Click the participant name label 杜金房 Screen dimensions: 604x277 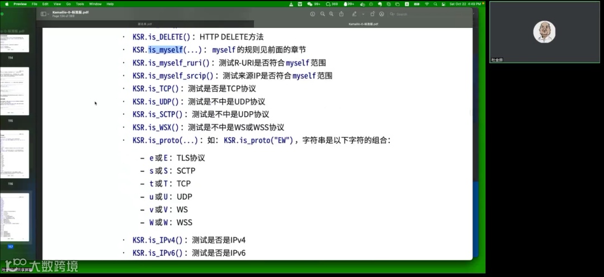click(497, 60)
